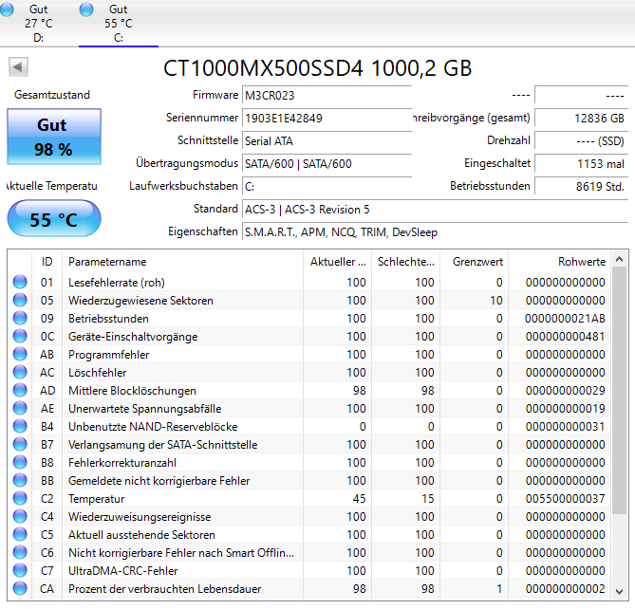Click status orb for Betriebsstunden row 09
Viewport: 635px width, 609px height.
click(x=20, y=318)
